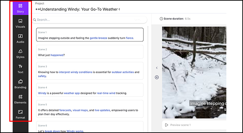Click the Search scenes input field
This screenshot has height=133, width=243.
(90, 20)
